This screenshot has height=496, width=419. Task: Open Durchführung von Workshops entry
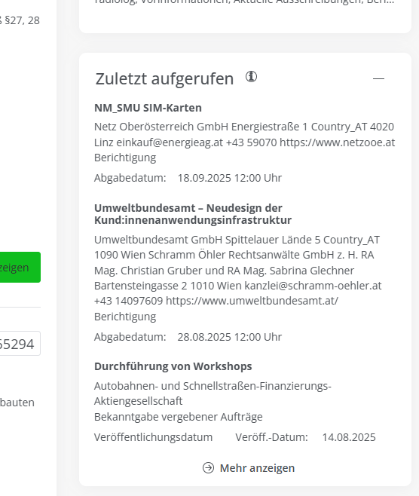(x=173, y=366)
